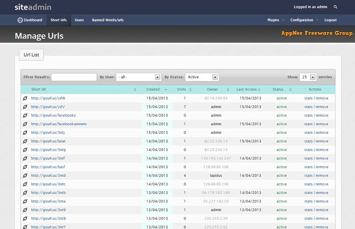
Task: Click inside the Filter Results field
Action: point(74,77)
